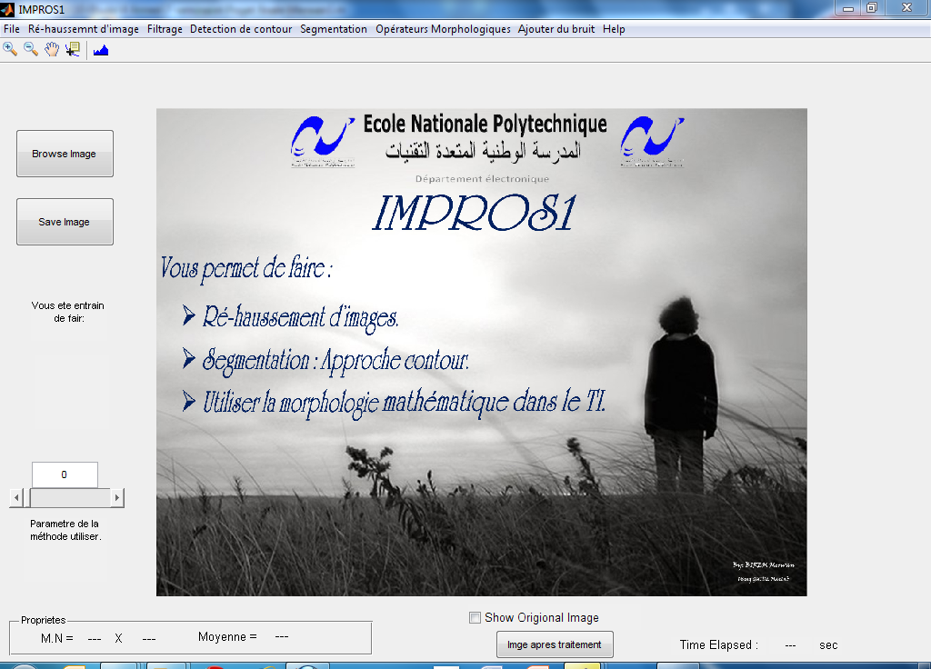This screenshot has height=669, width=931.
Task: Click the Save Image button
Action: click(65, 222)
